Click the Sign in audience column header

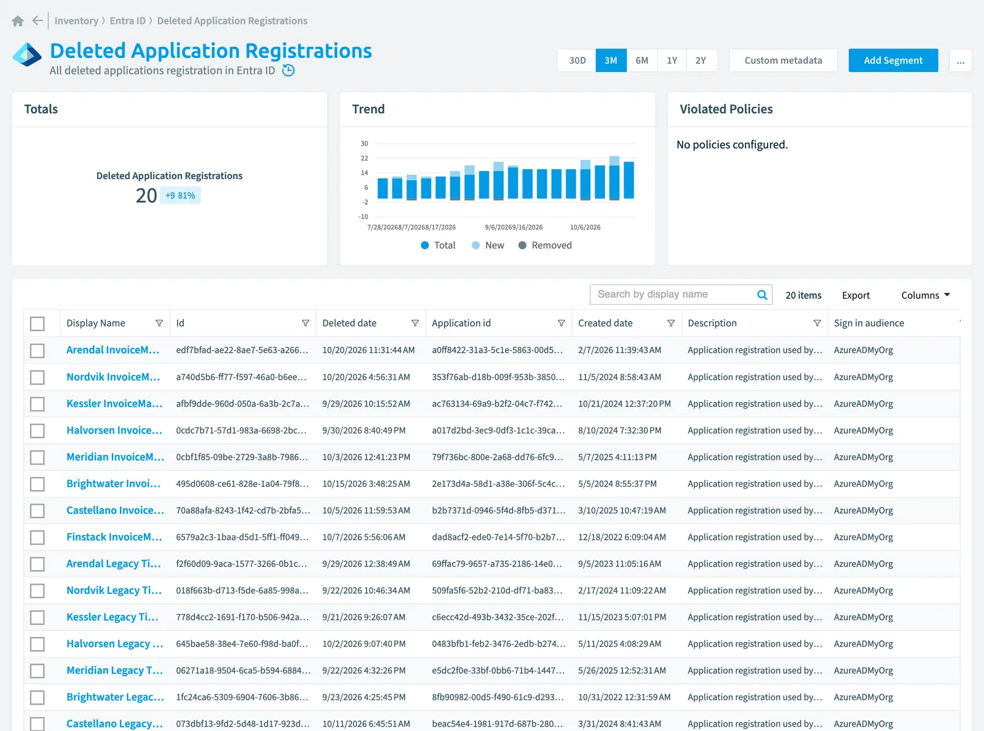868,323
